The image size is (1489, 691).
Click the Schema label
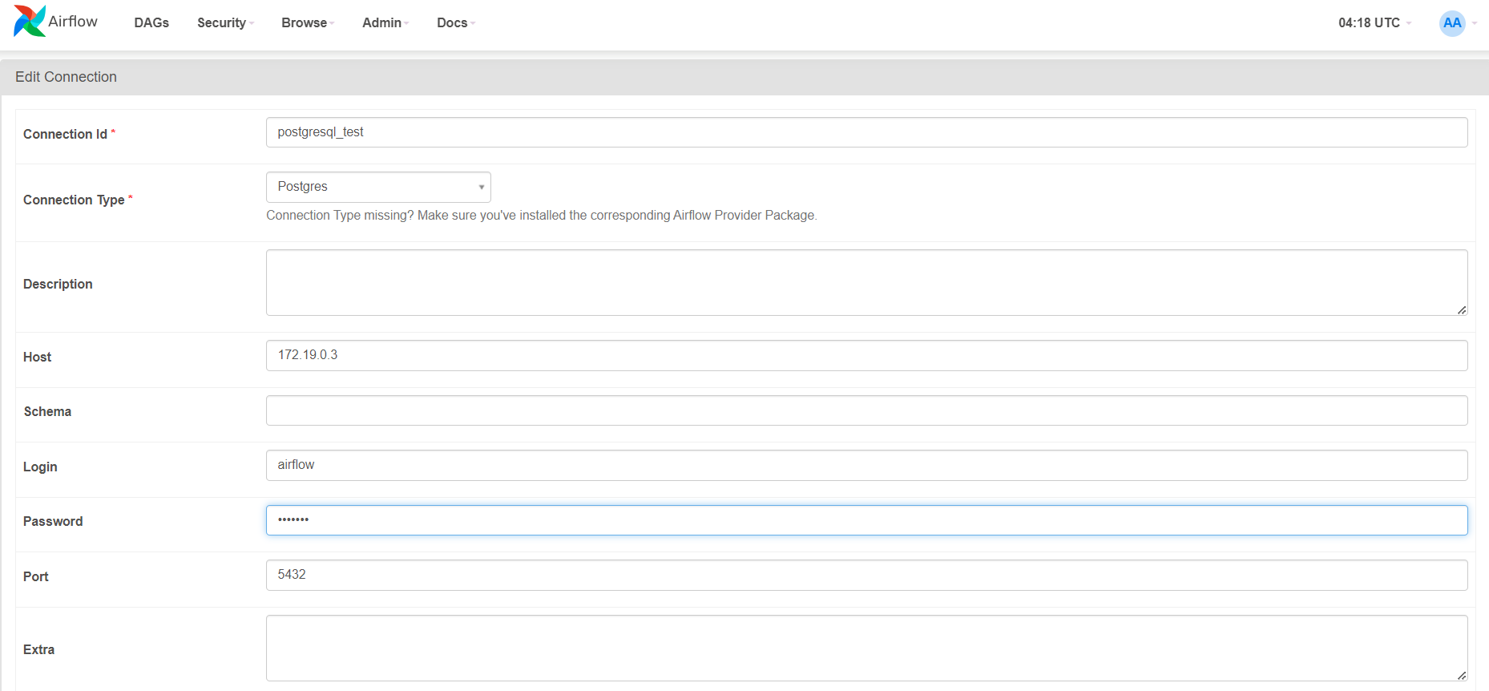pos(47,411)
